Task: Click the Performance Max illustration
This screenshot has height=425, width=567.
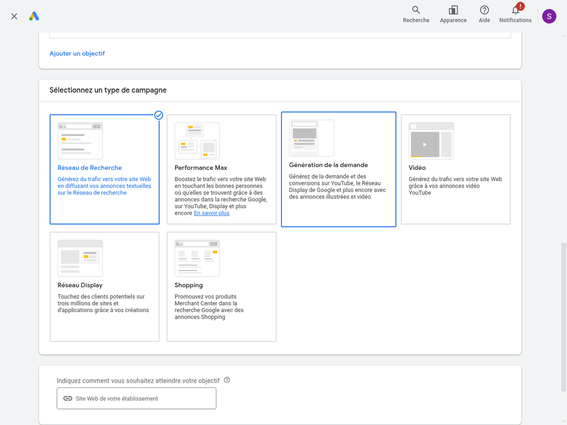Action: 197,141
